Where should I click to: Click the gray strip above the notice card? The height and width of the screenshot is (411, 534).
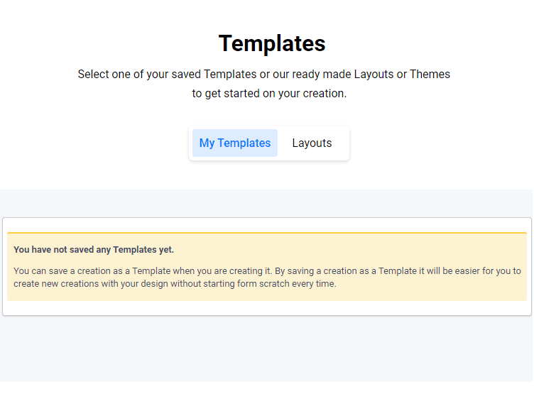[267, 203]
